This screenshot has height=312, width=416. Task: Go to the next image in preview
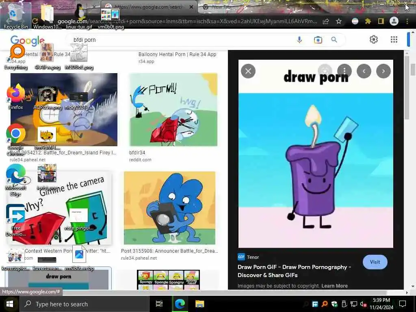pos(383,71)
